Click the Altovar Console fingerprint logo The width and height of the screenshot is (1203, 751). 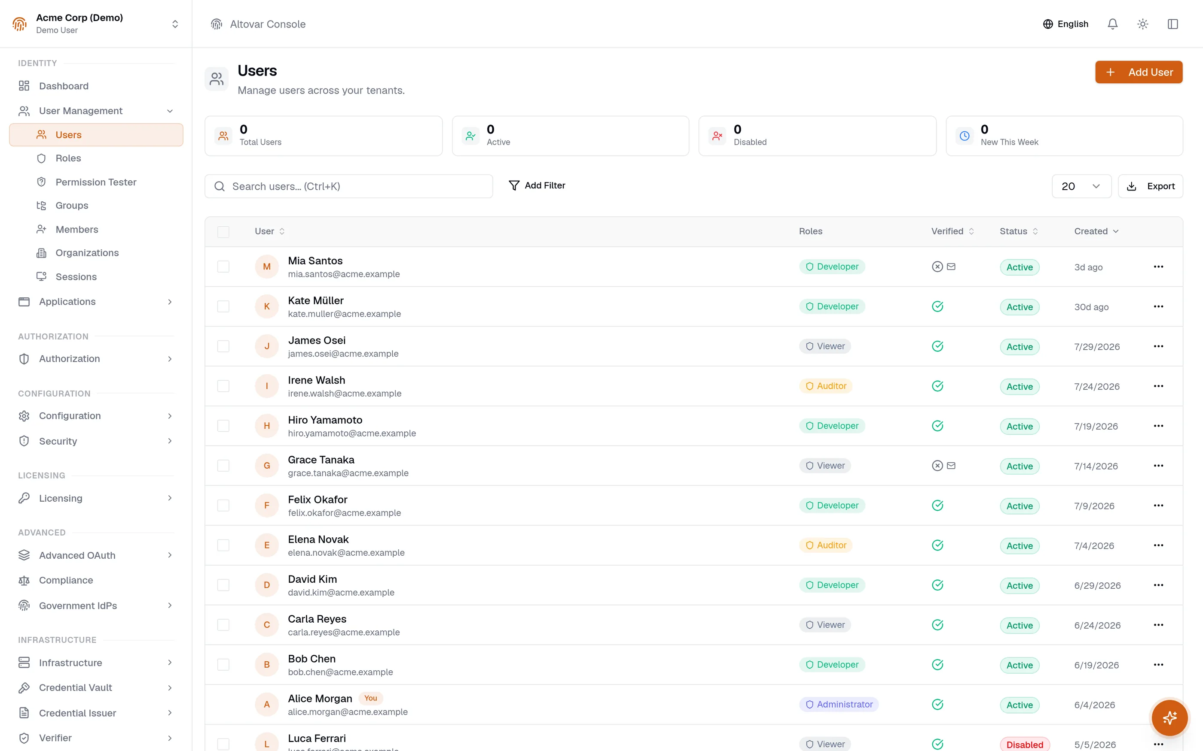[x=216, y=24]
